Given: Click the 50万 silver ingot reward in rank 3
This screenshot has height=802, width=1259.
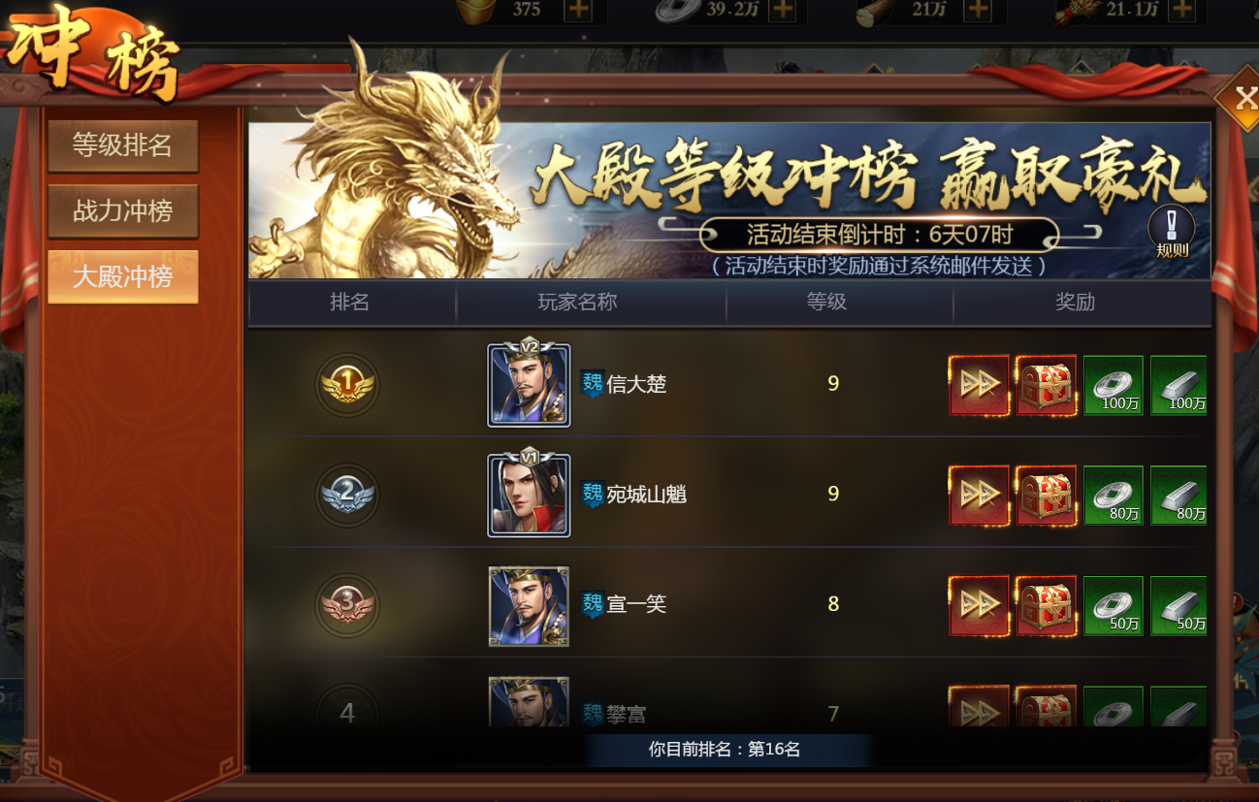Looking at the screenshot, I should point(1179,606).
